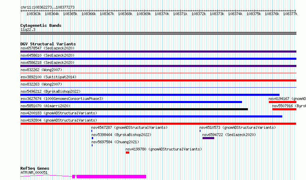Open nsv4199780 (gnomADStructuralVariants) label

click(x=164, y=149)
